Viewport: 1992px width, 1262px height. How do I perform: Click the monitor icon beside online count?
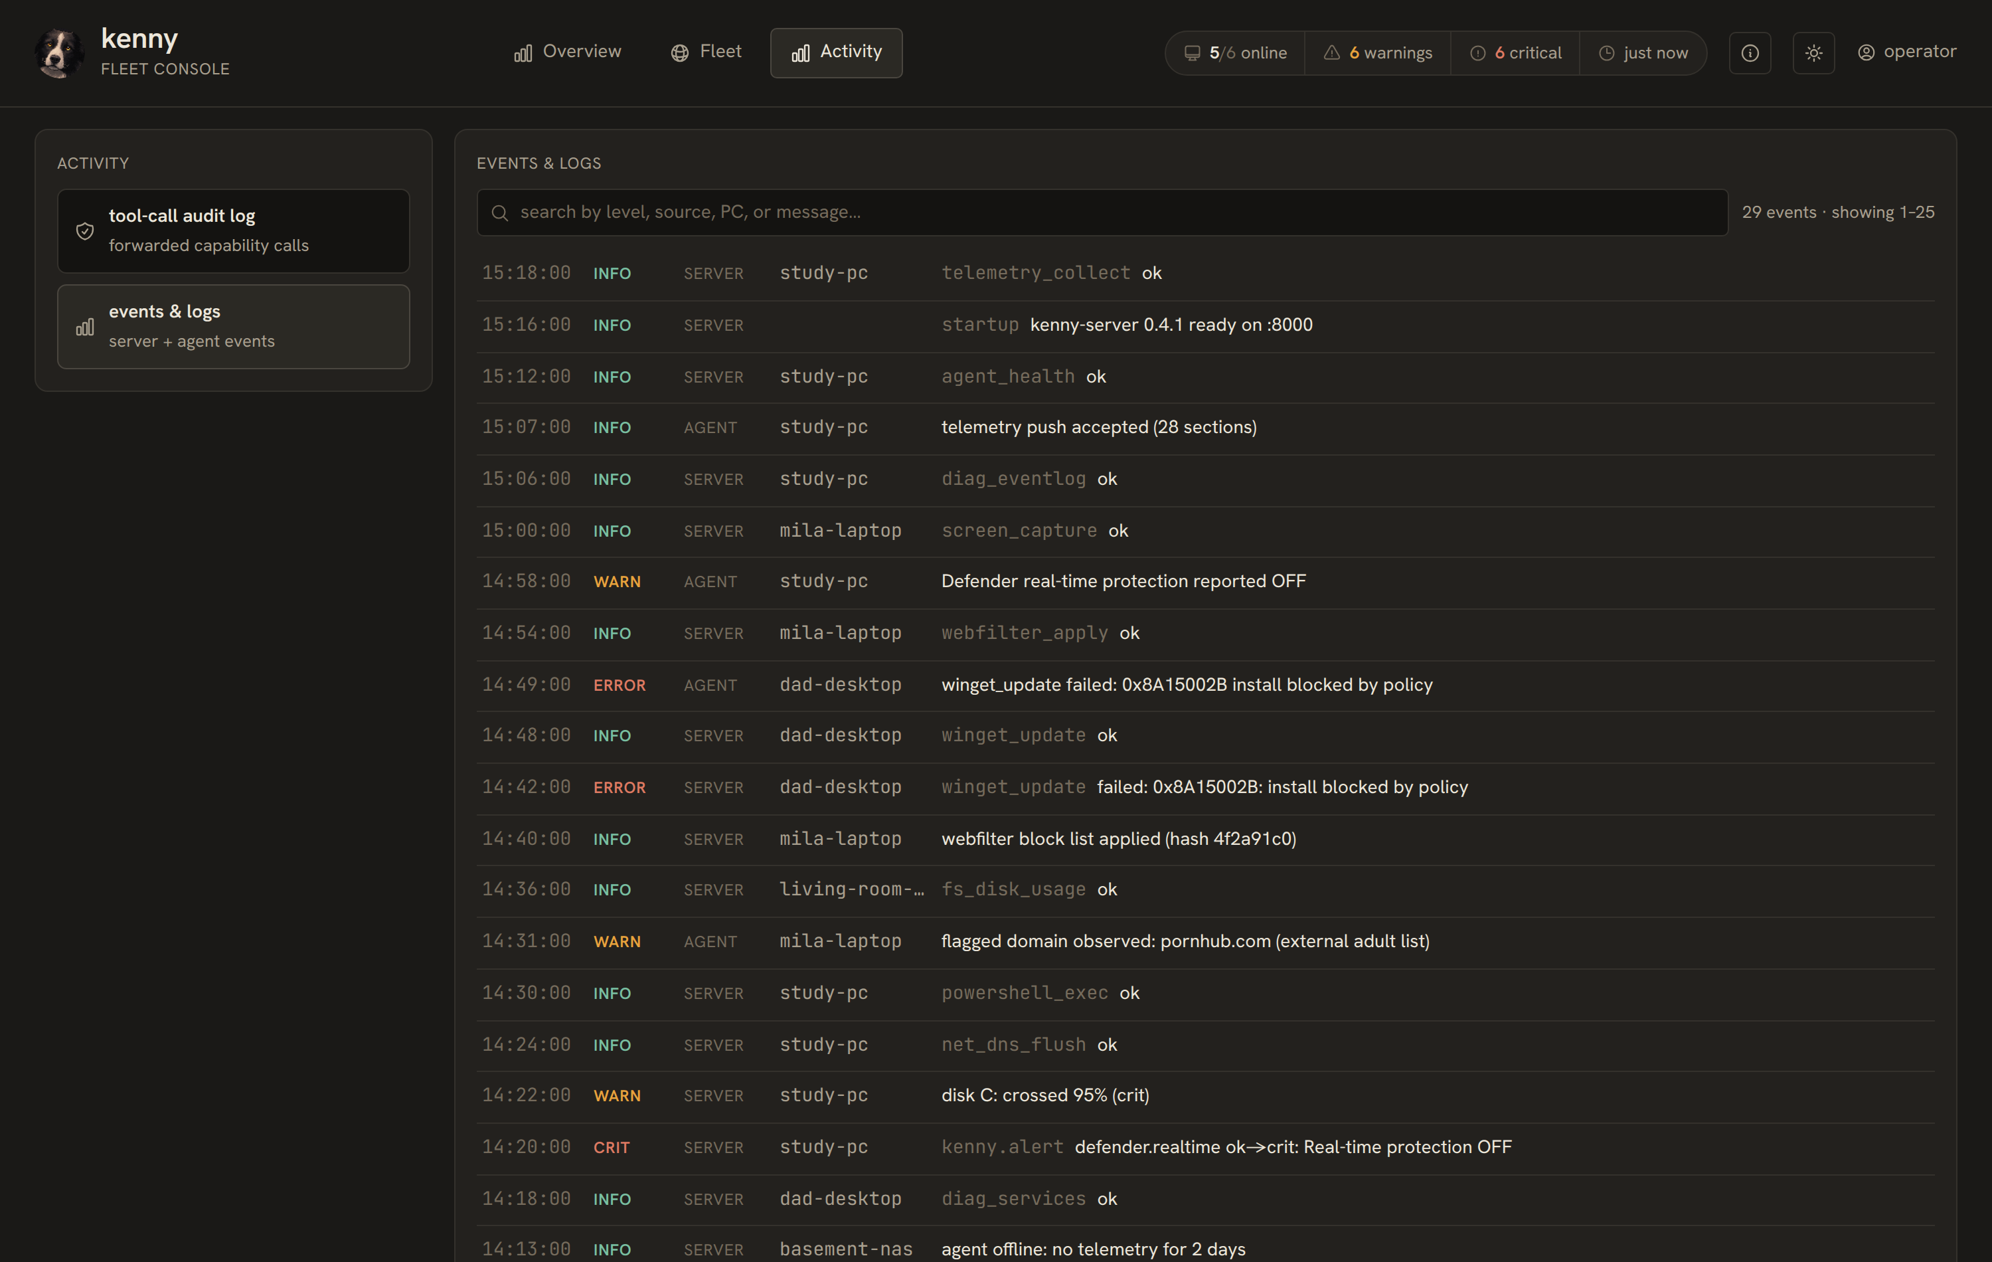point(1192,53)
